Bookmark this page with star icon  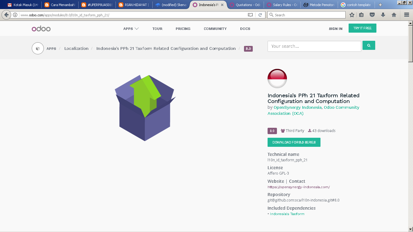352,15
